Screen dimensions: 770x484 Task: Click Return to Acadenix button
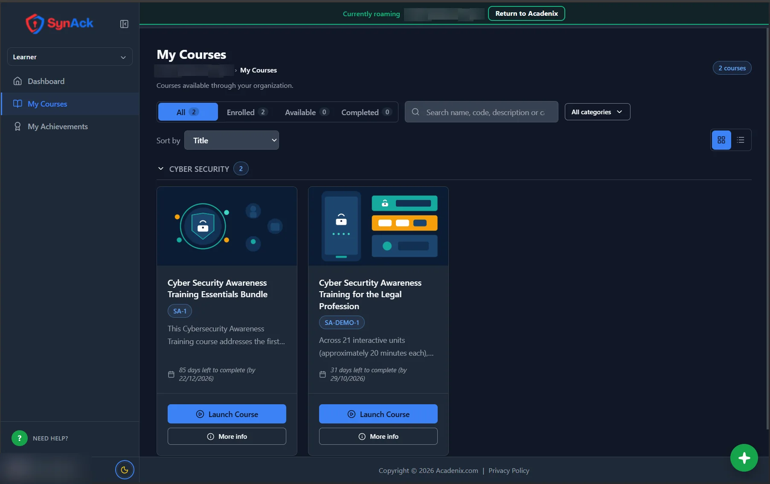pos(526,13)
